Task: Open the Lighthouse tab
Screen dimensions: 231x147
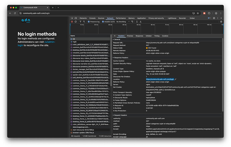Action: coord(172,18)
